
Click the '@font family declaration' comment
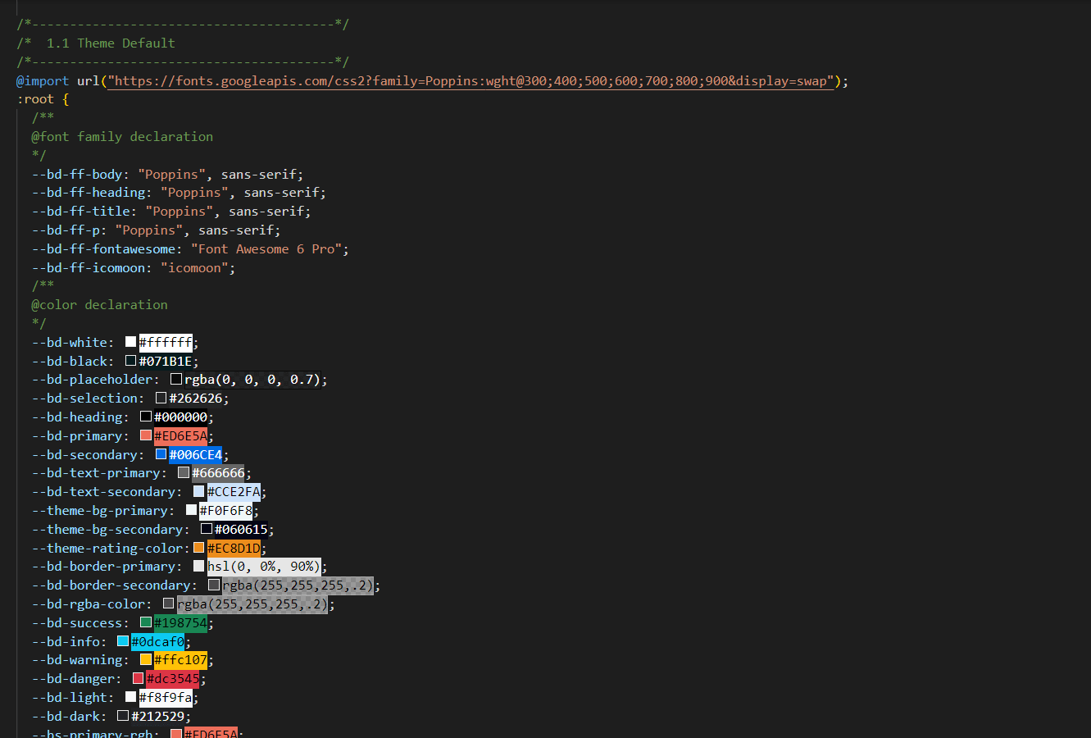pos(122,136)
